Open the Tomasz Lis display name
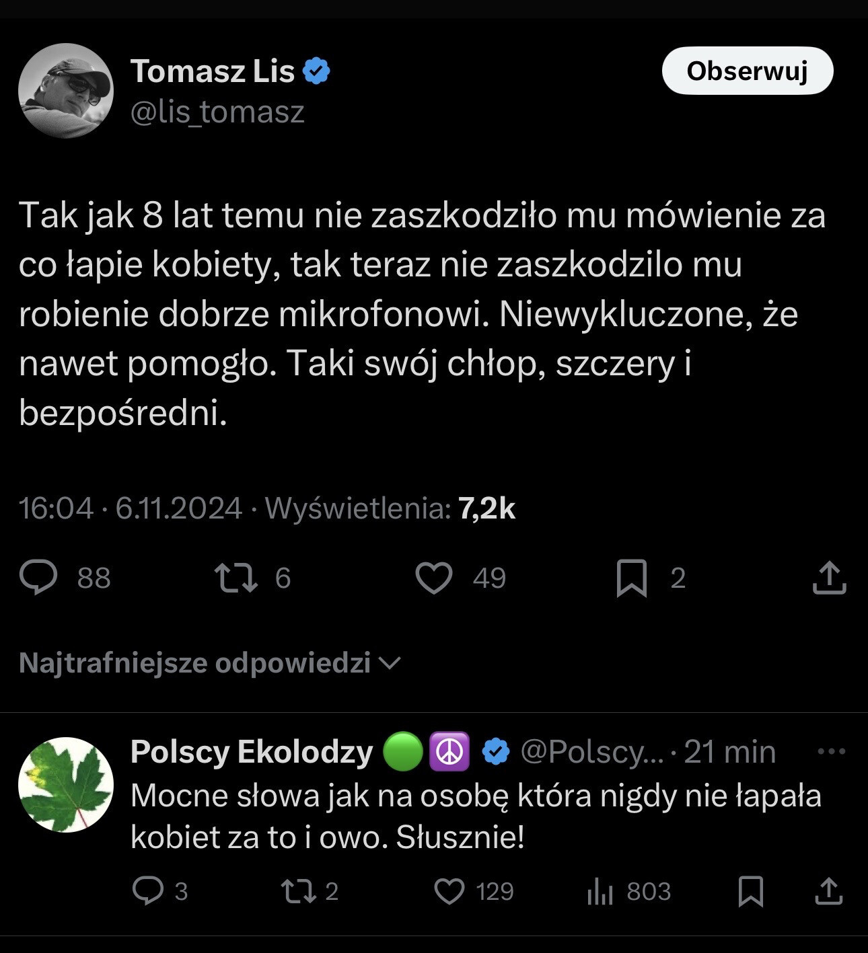Viewport: 868px width, 953px height. [x=213, y=71]
